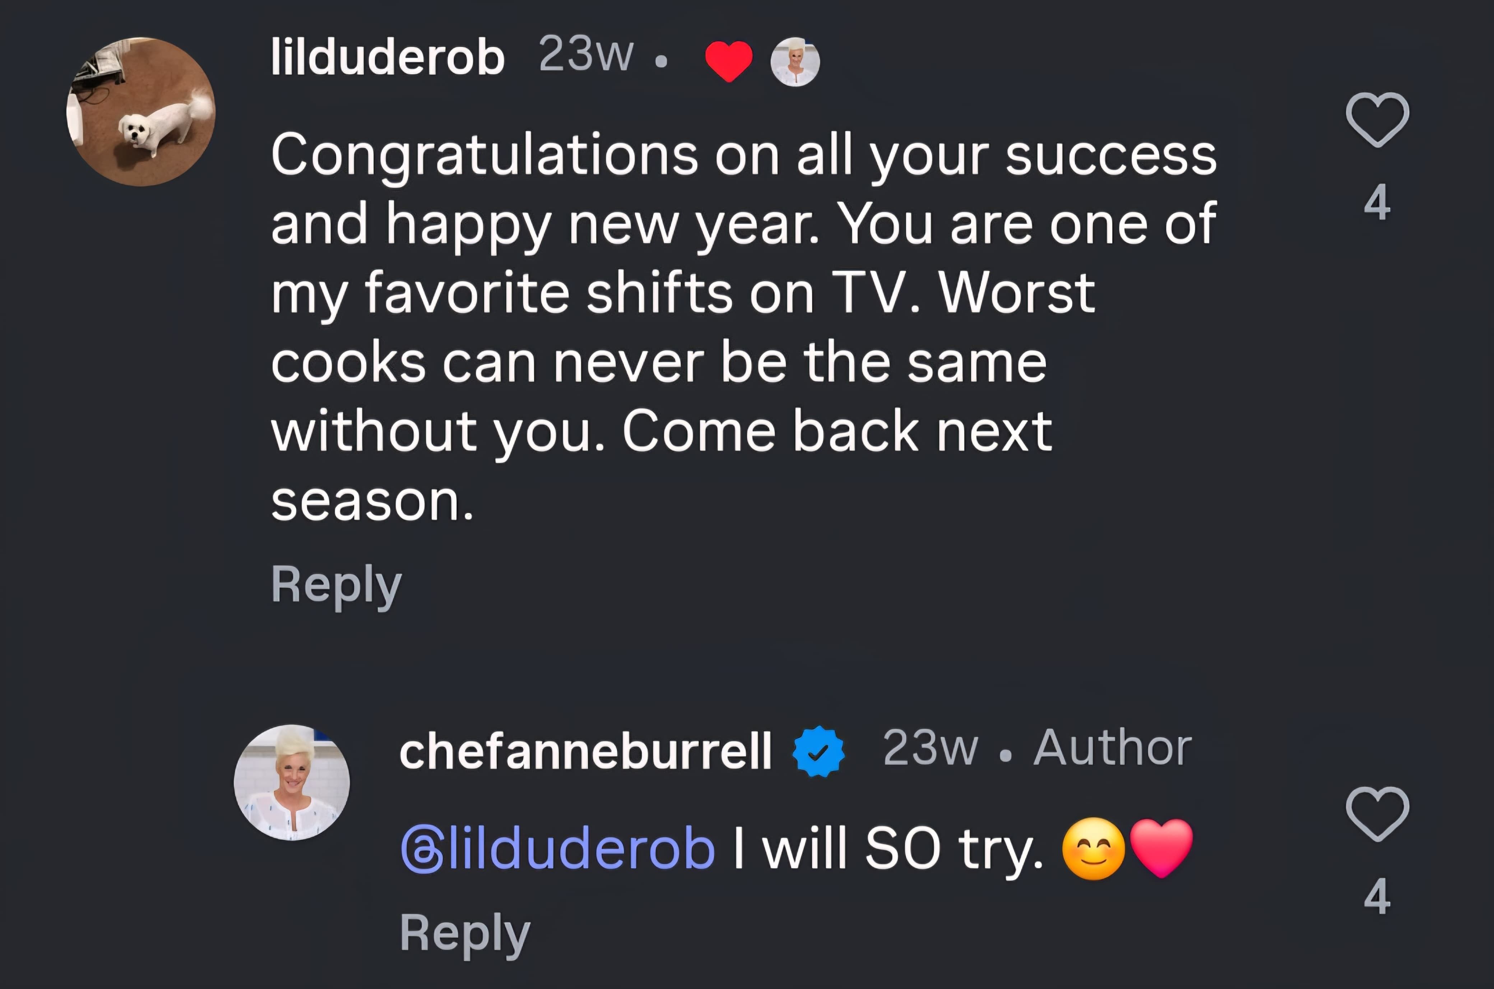Open lilduderob's dog profile picture
This screenshot has width=1494, height=989.
141,112
